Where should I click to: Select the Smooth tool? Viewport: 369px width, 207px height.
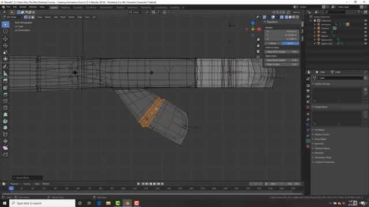(x=5, y=128)
